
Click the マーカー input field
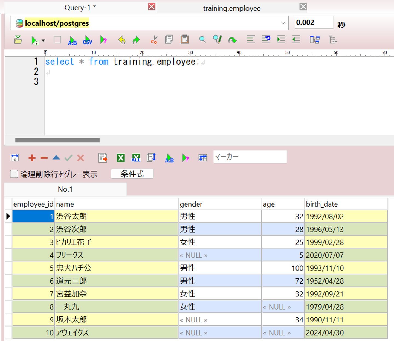point(250,157)
